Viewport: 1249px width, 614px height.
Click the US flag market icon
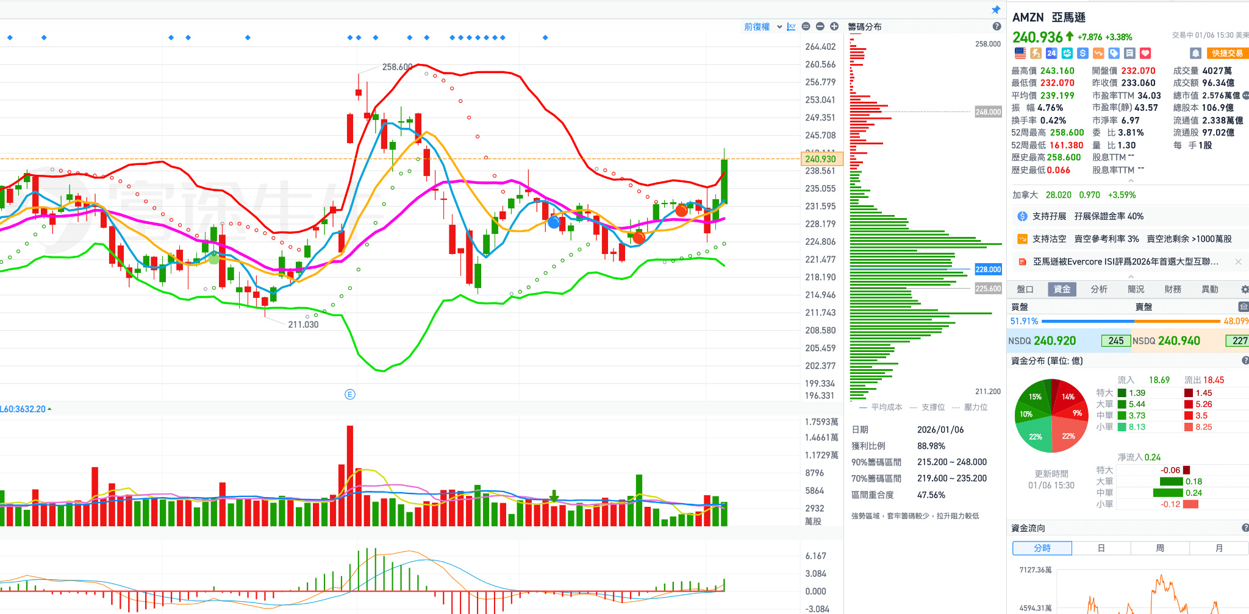[x=1020, y=53]
